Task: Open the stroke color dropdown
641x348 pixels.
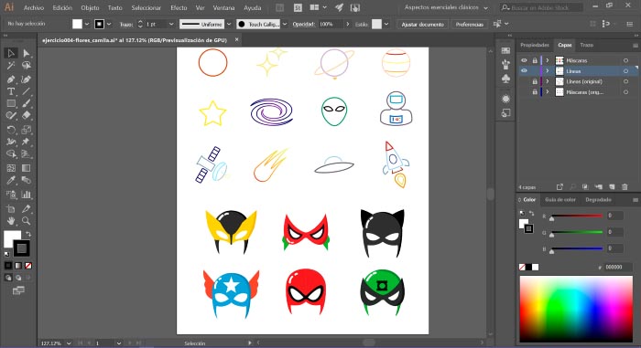Action: pos(109,24)
